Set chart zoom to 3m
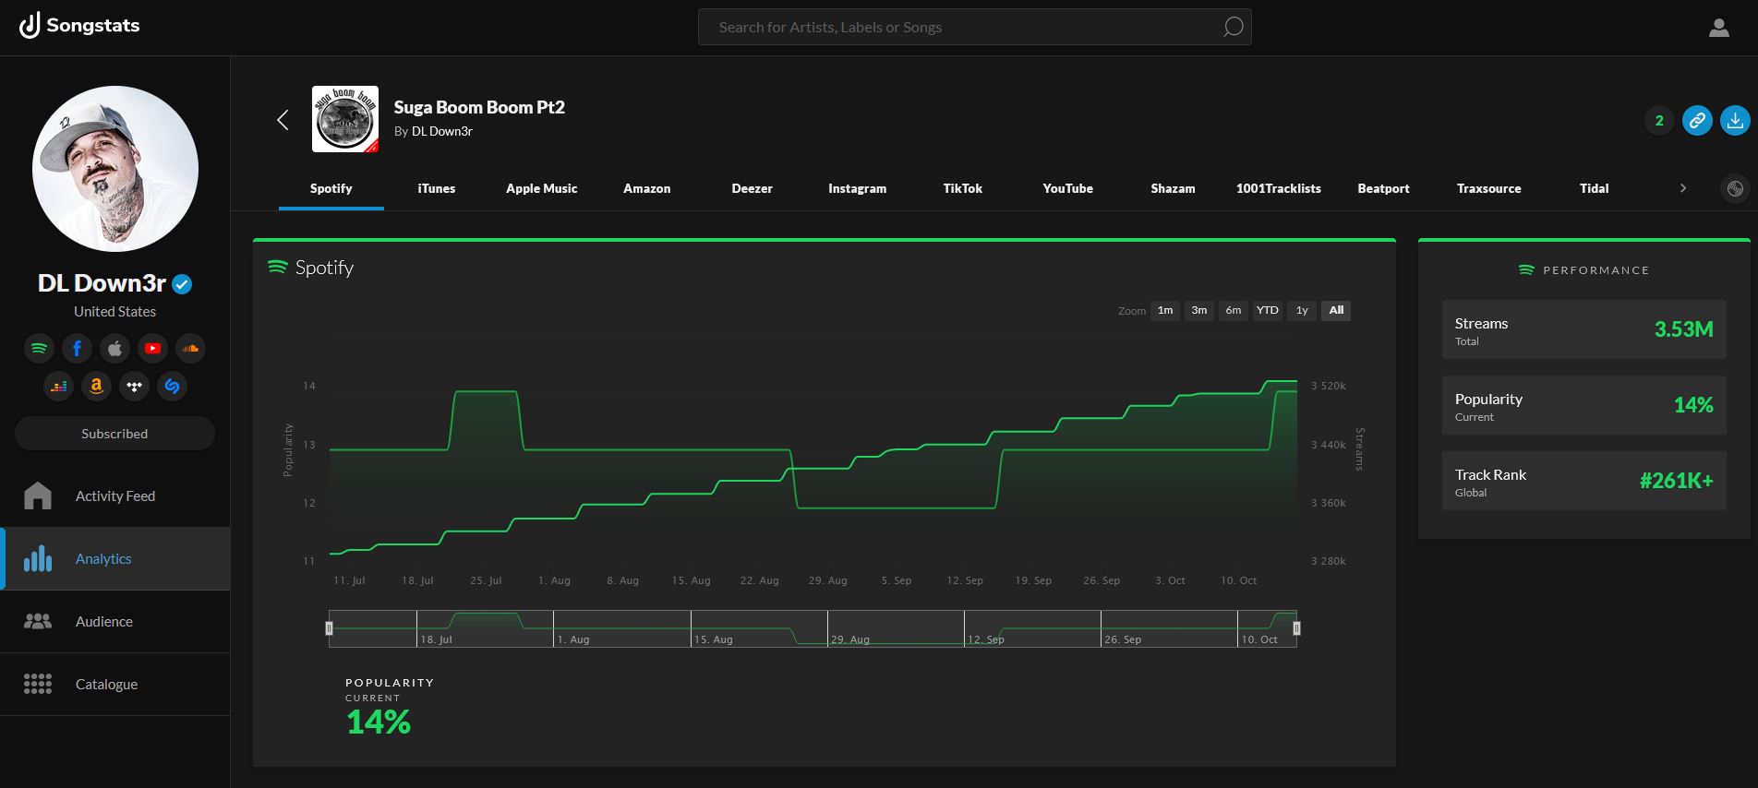The height and width of the screenshot is (788, 1758). coord(1199,310)
